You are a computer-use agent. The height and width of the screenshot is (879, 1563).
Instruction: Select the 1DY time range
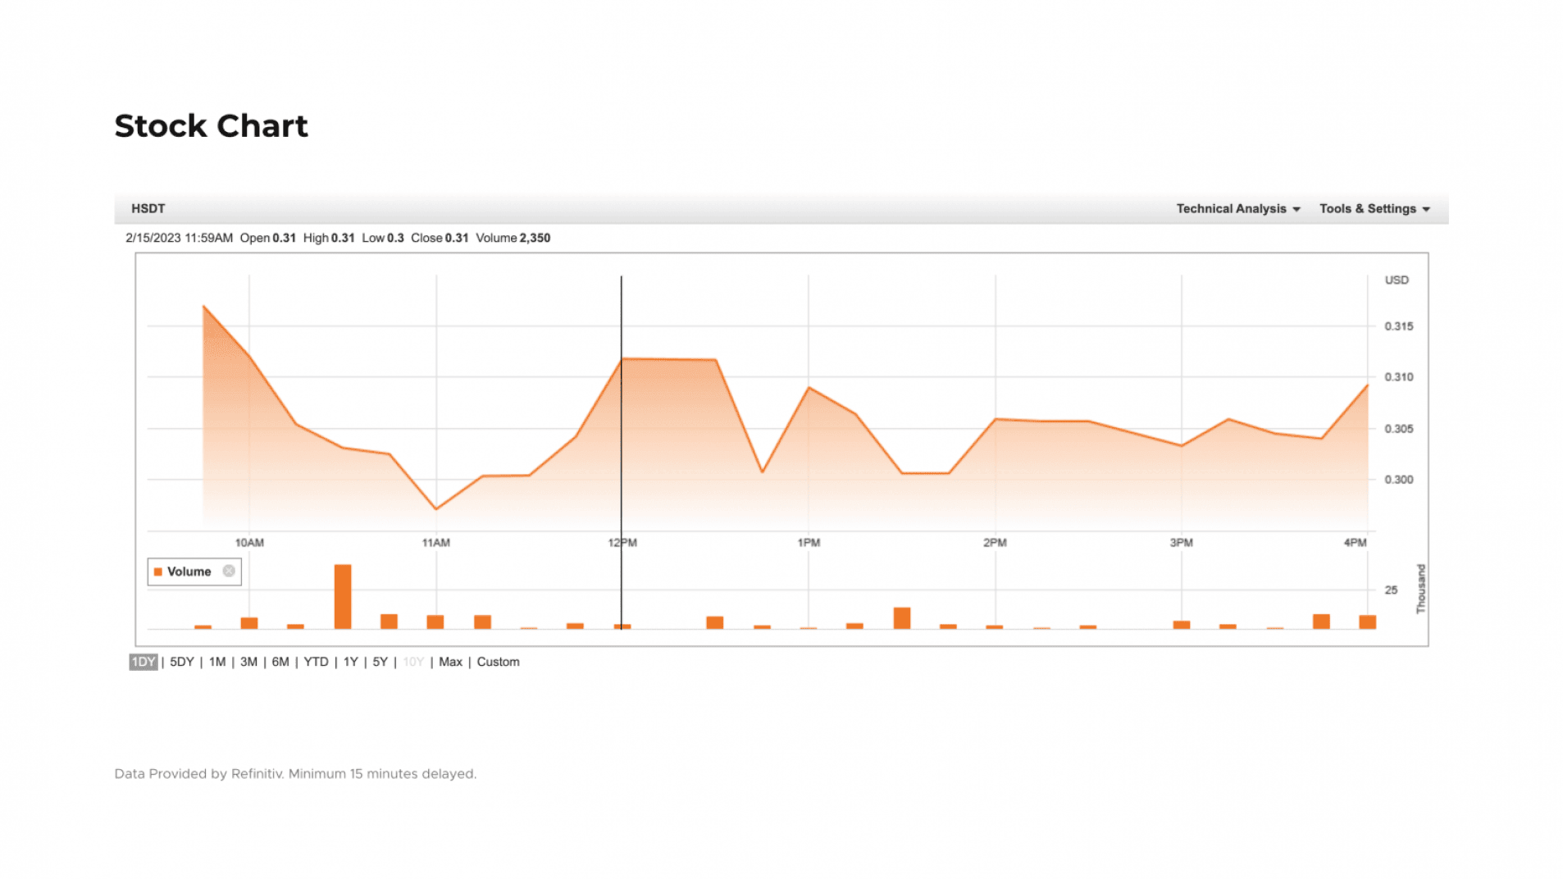coord(143,662)
